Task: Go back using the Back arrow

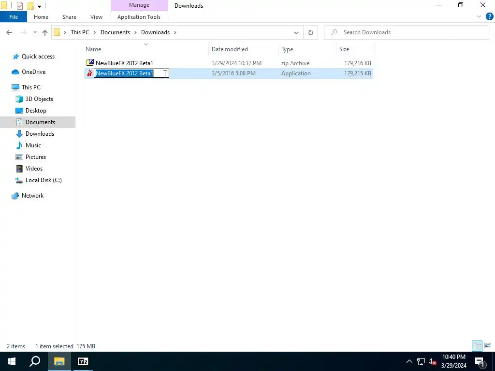Action: (9, 32)
